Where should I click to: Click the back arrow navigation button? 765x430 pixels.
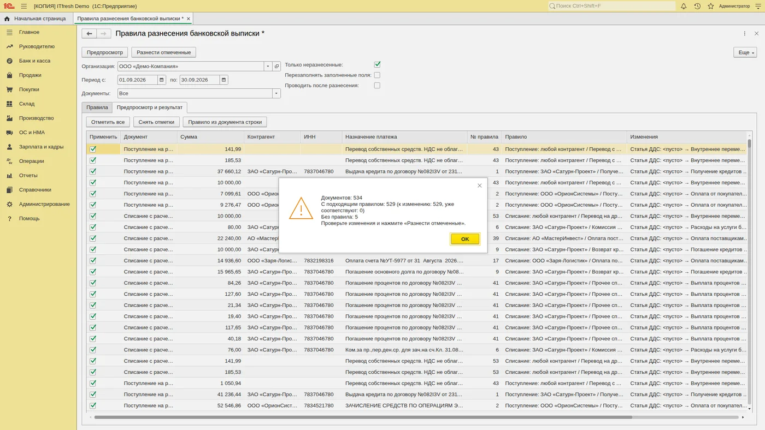click(89, 33)
